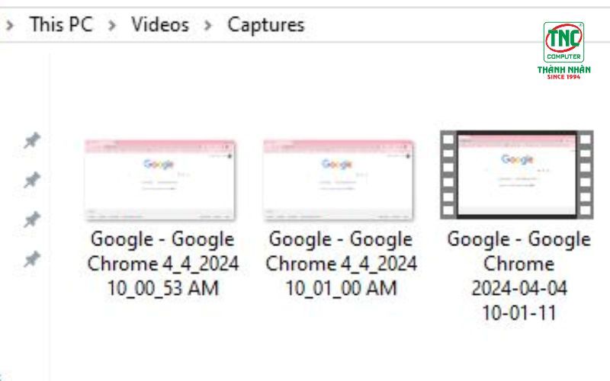Click file name ending 10_00_53 AM

click(162, 264)
